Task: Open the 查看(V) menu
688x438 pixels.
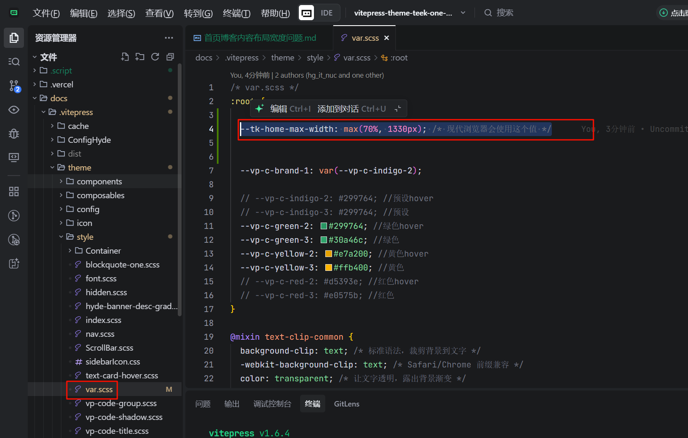Action: [x=159, y=13]
